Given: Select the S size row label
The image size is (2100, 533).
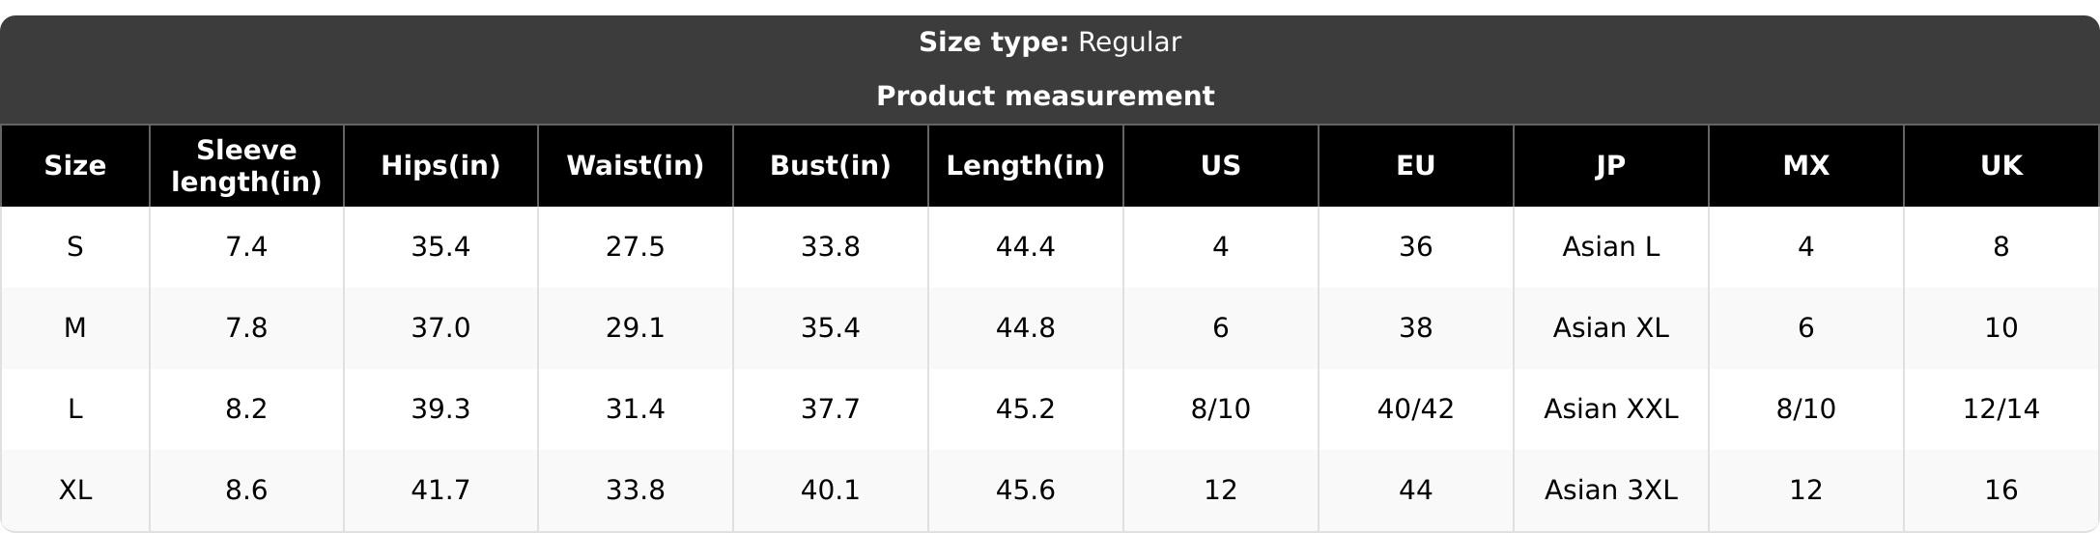Looking at the screenshot, I should click(x=75, y=247).
